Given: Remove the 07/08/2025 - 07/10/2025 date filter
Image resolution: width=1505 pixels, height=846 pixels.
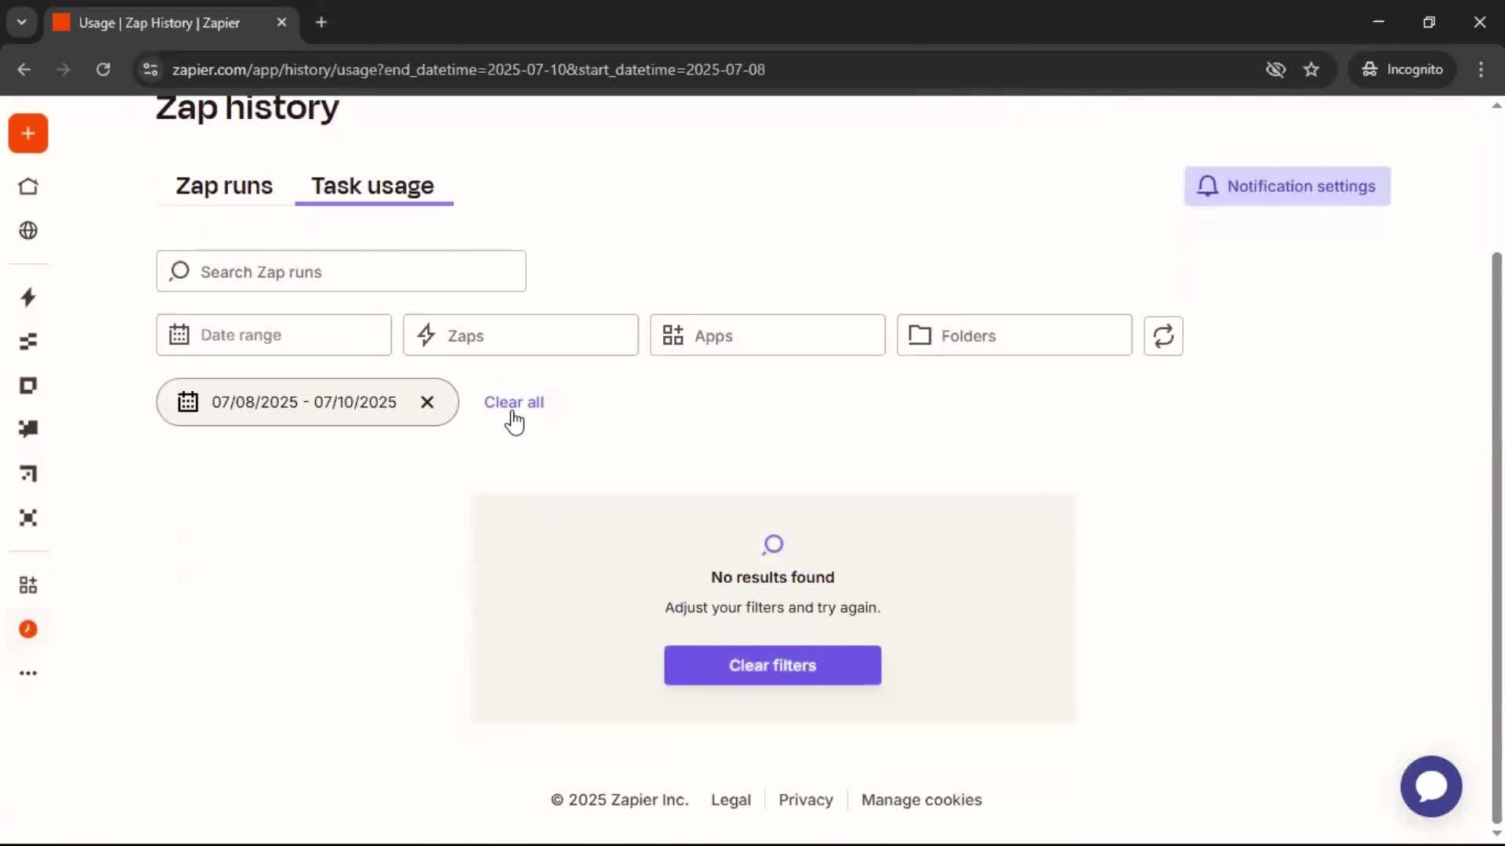Looking at the screenshot, I should pos(427,402).
